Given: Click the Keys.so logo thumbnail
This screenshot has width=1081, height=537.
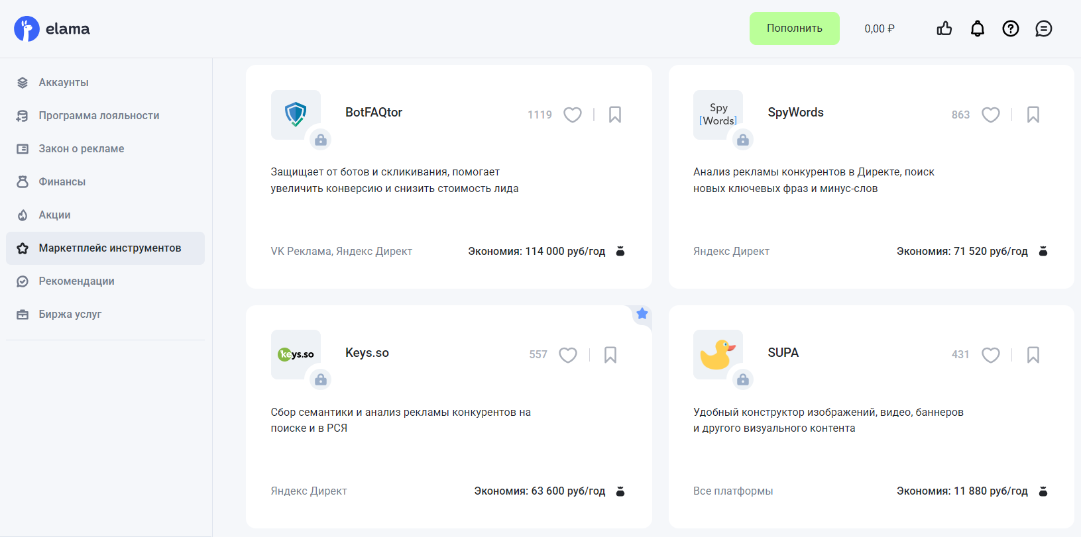Looking at the screenshot, I should (x=296, y=354).
